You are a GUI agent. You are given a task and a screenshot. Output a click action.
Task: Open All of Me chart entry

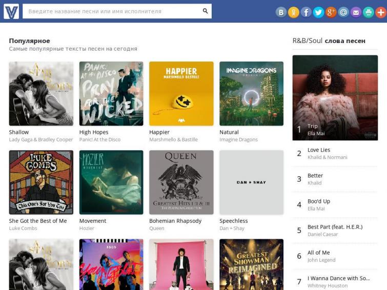point(318,253)
